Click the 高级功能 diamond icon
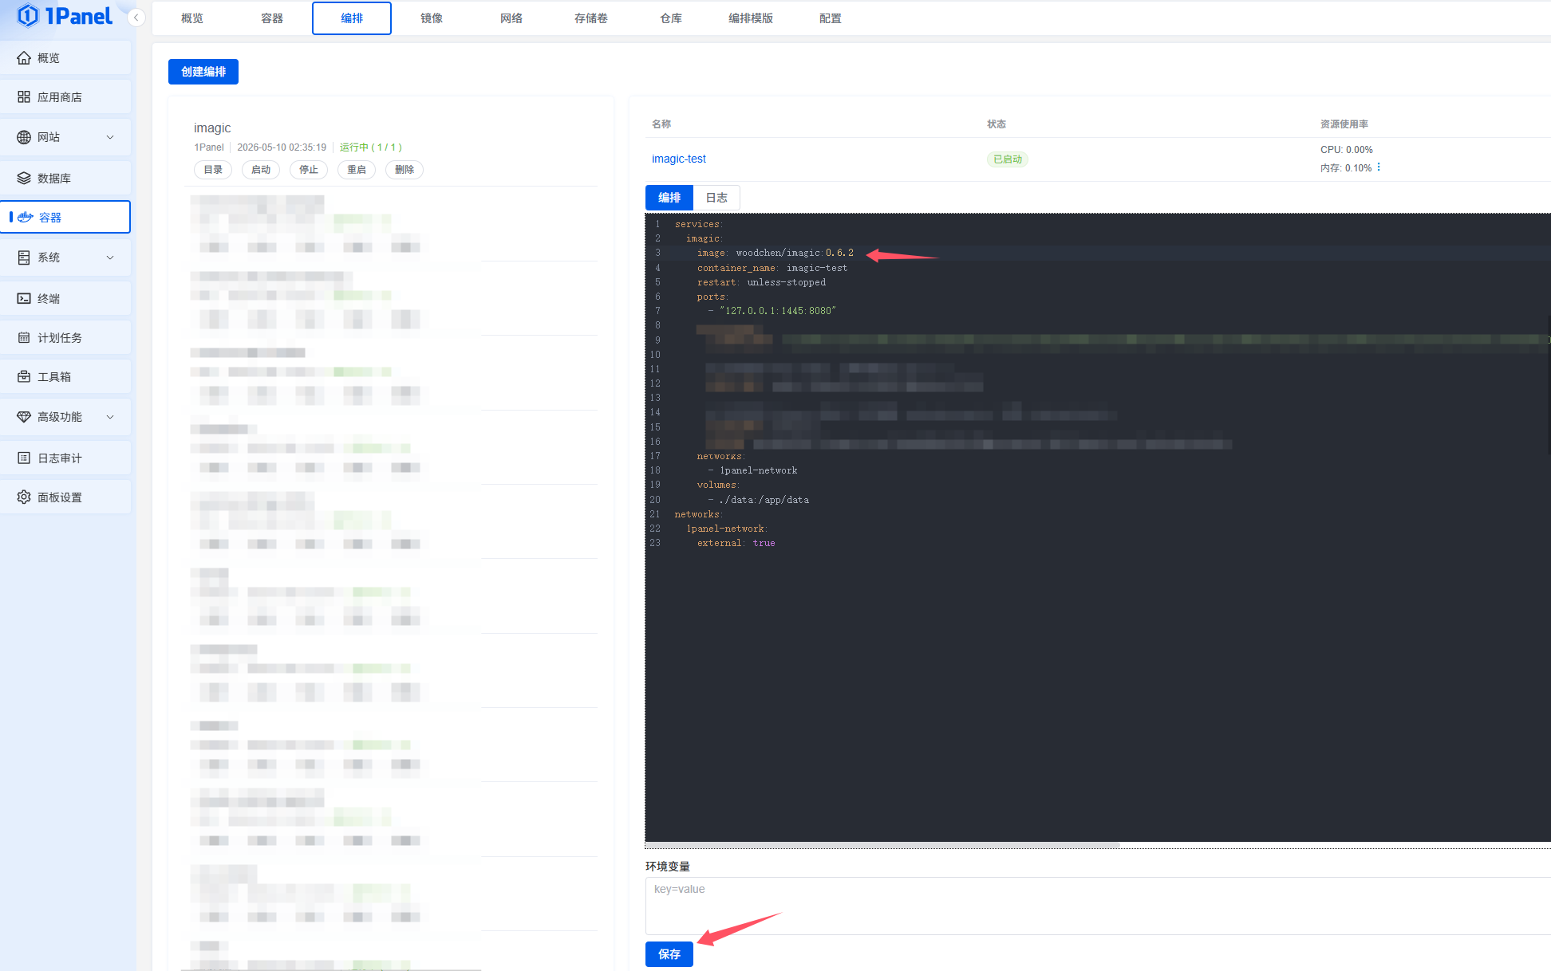This screenshot has width=1551, height=971. pyautogui.click(x=24, y=417)
